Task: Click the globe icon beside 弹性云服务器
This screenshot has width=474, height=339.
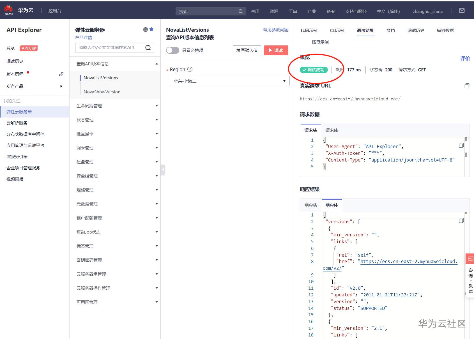Action: point(145,29)
